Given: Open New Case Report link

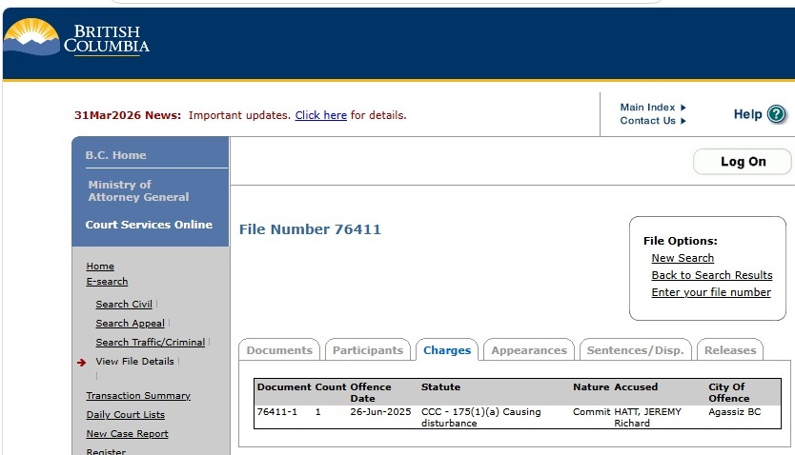Looking at the screenshot, I should 127,434.
